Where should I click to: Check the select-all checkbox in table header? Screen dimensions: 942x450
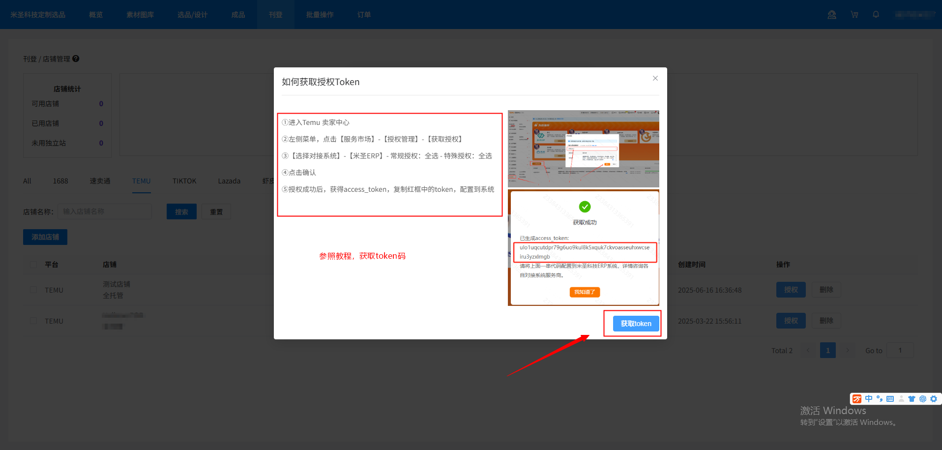33,265
